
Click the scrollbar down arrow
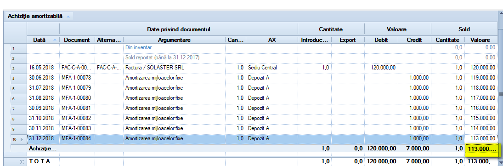pyautogui.click(x=501, y=163)
